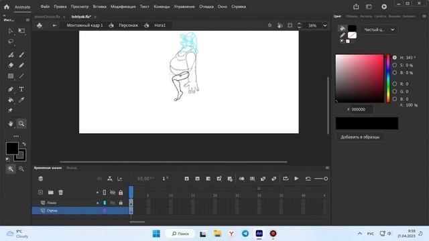Viewport: 429px width, 241px height.
Task: Select the Pen tool
Action: tap(11, 89)
